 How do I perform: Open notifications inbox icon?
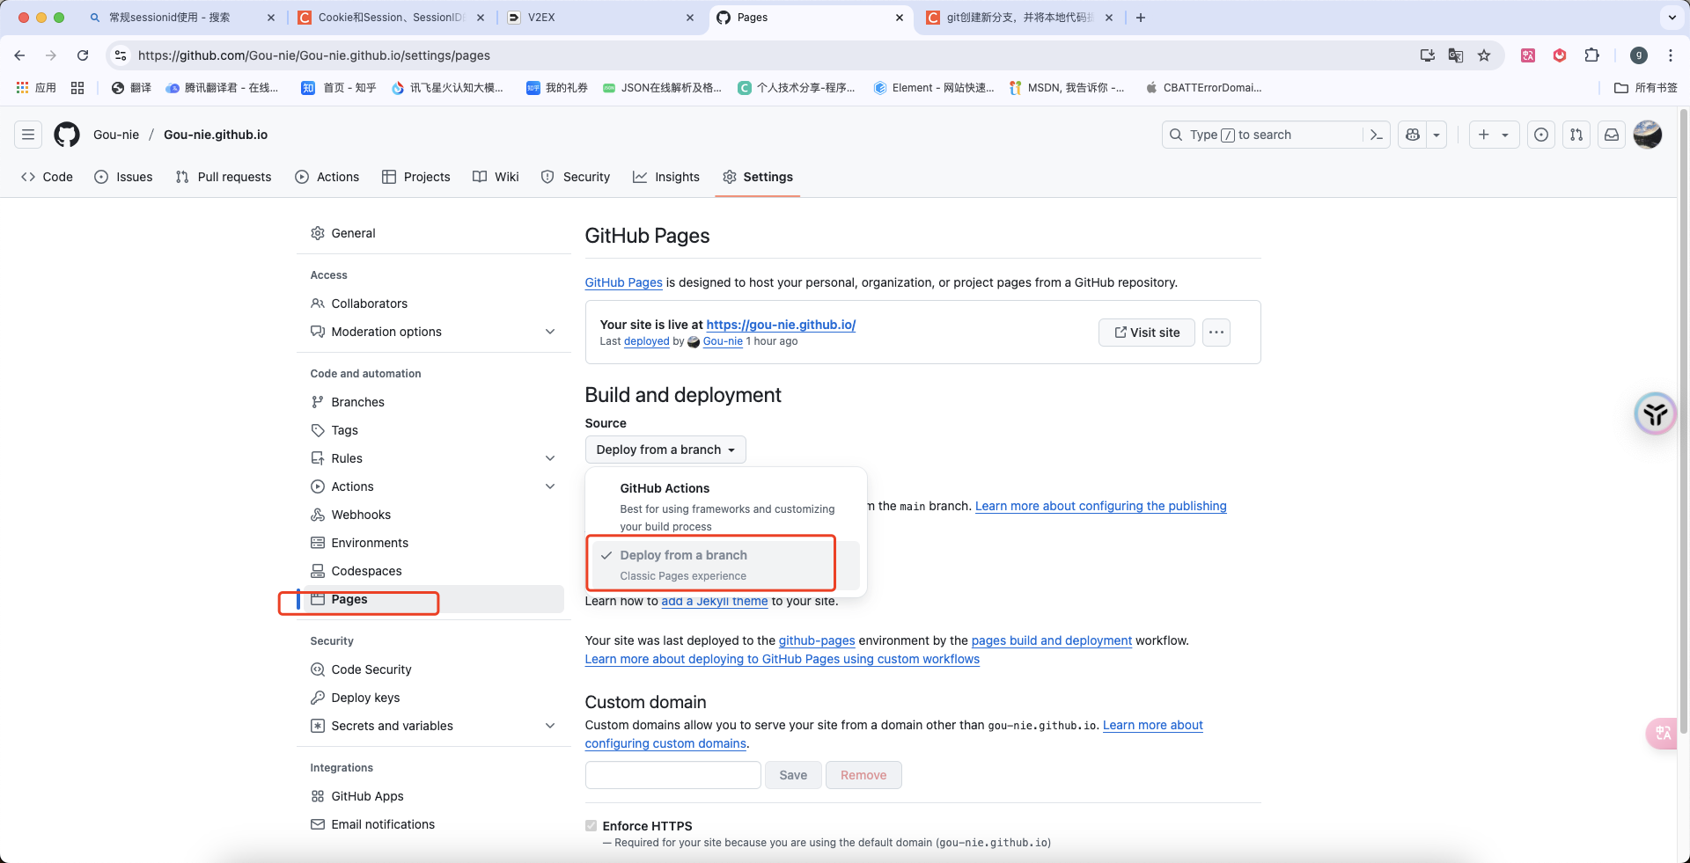click(1612, 135)
